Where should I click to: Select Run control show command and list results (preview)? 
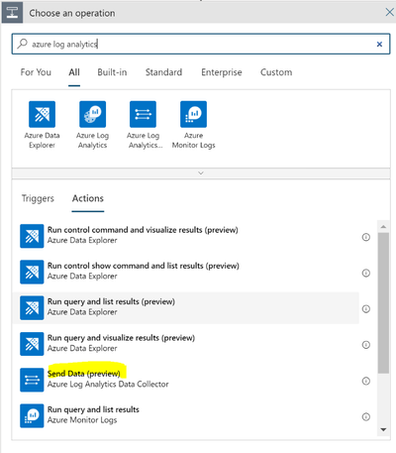[x=186, y=272]
